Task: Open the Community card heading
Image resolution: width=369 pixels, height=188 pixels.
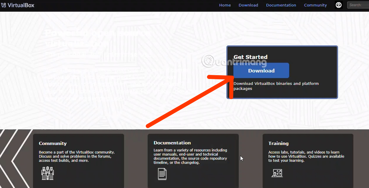Action: [53, 144]
